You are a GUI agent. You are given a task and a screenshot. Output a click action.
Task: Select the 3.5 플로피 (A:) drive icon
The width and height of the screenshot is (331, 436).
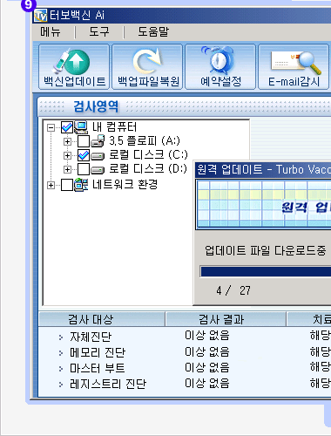pyautogui.click(x=98, y=141)
